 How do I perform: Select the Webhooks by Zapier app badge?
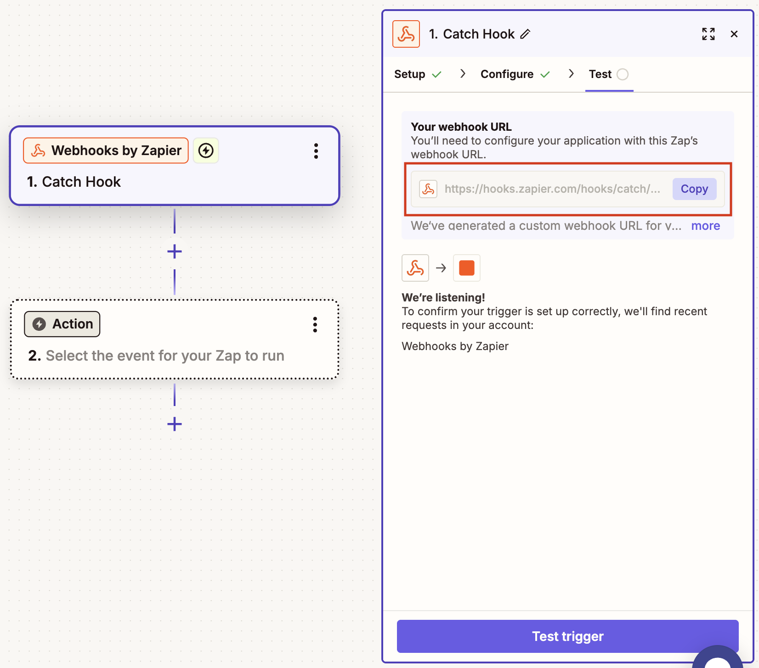coord(106,150)
